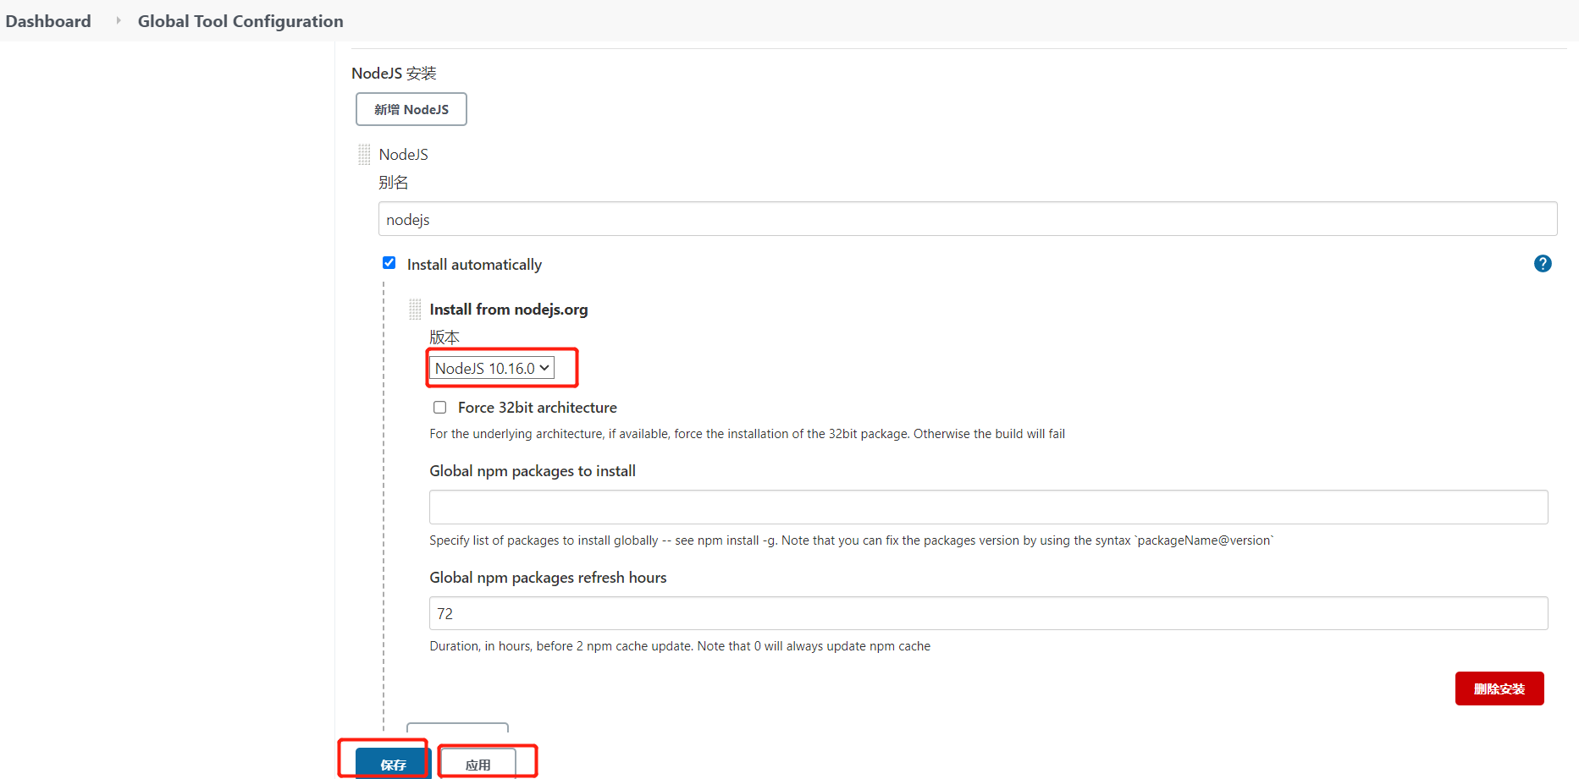
Task: Toggle the Install automatically checkbox
Action: (x=389, y=263)
